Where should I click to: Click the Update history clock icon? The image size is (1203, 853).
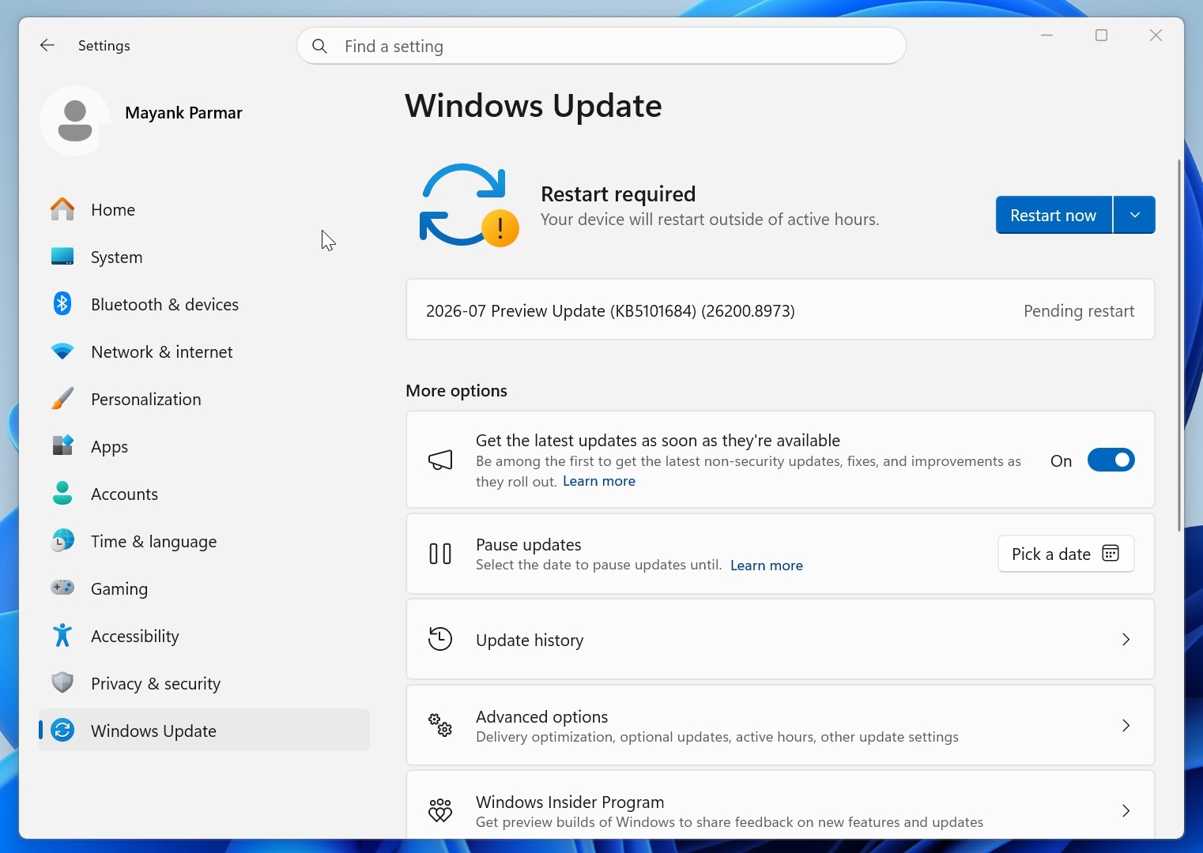coord(440,639)
